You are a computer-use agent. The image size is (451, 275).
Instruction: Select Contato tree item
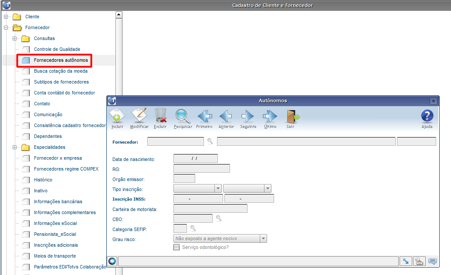(42, 104)
